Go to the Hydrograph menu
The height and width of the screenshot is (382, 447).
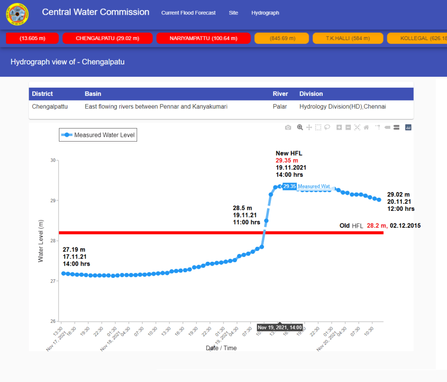[x=265, y=13]
